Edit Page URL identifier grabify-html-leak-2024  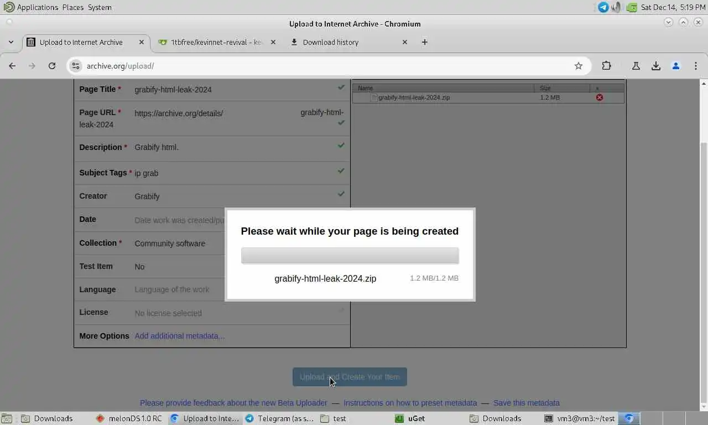pos(322,113)
